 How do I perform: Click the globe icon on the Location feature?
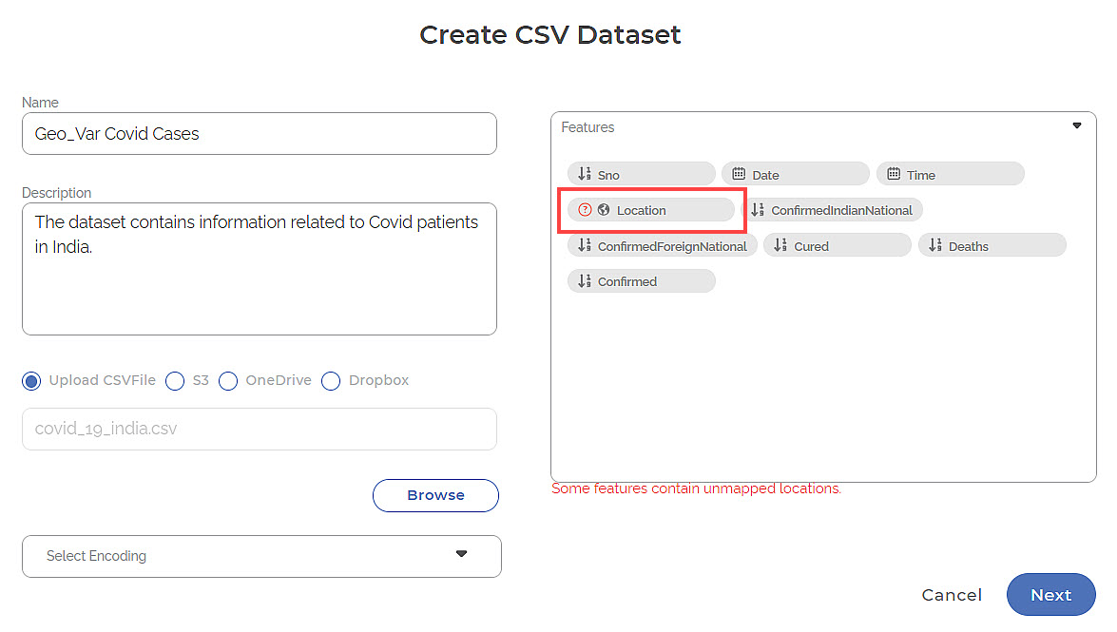[606, 209]
